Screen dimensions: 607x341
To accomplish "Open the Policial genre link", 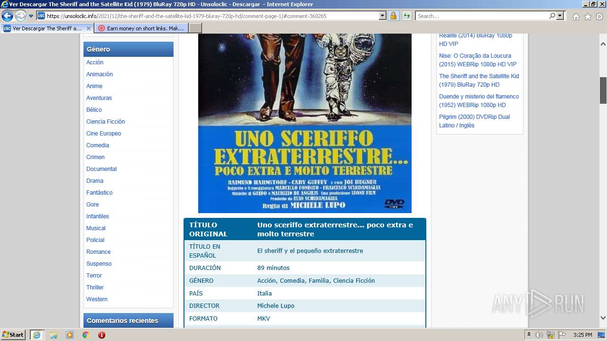I will [95, 240].
